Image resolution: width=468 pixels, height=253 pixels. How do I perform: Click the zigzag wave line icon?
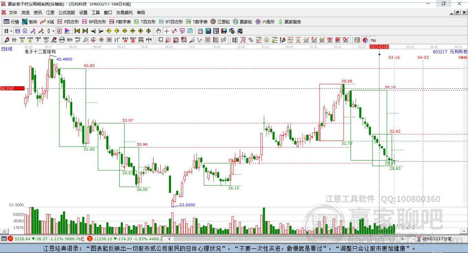click(199, 40)
